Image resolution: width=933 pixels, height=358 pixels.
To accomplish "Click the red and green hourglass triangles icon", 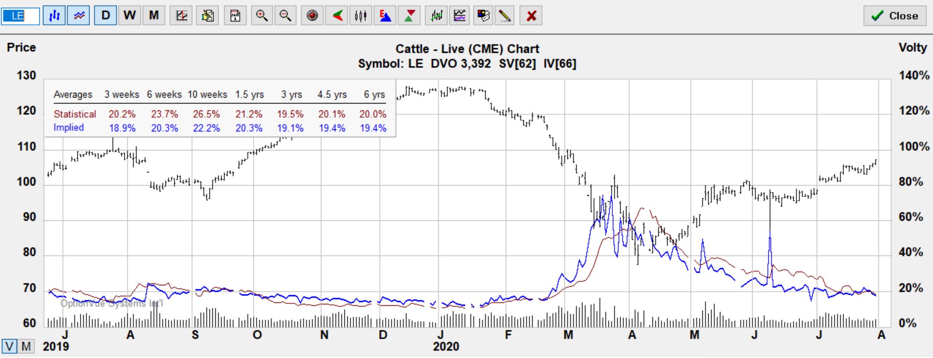I will click(410, 16).
